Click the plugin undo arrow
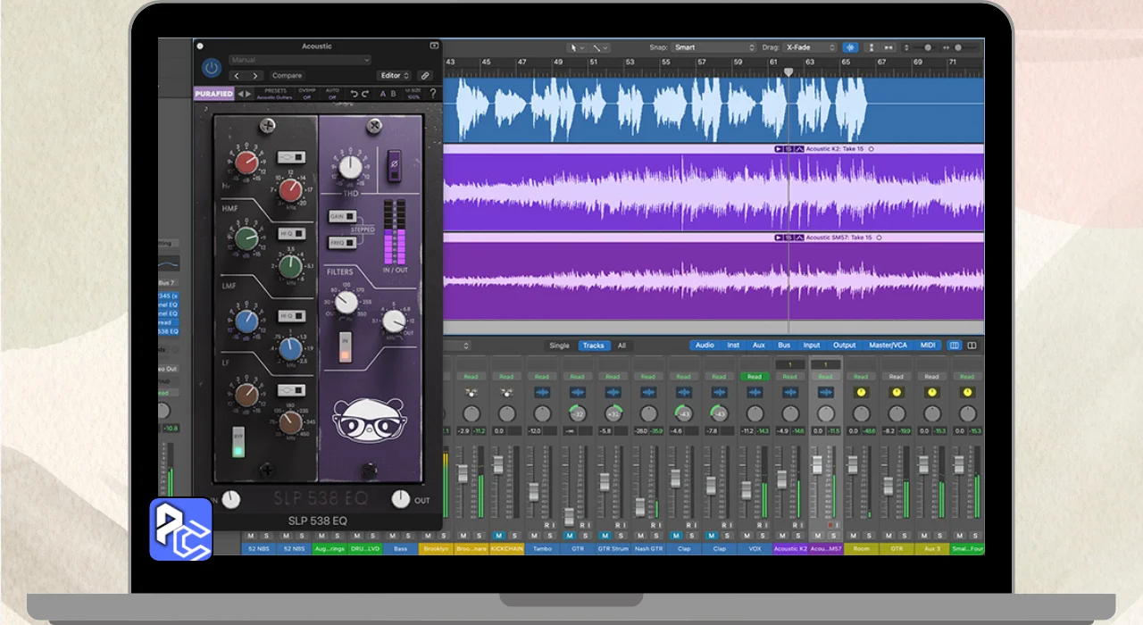 [x=355, y=94]
